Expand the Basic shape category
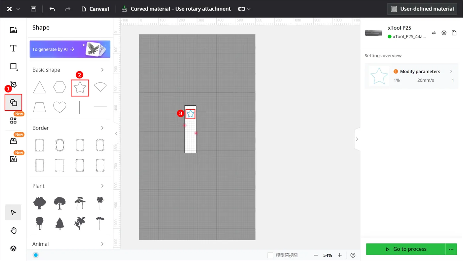 [x=102, y=70]
